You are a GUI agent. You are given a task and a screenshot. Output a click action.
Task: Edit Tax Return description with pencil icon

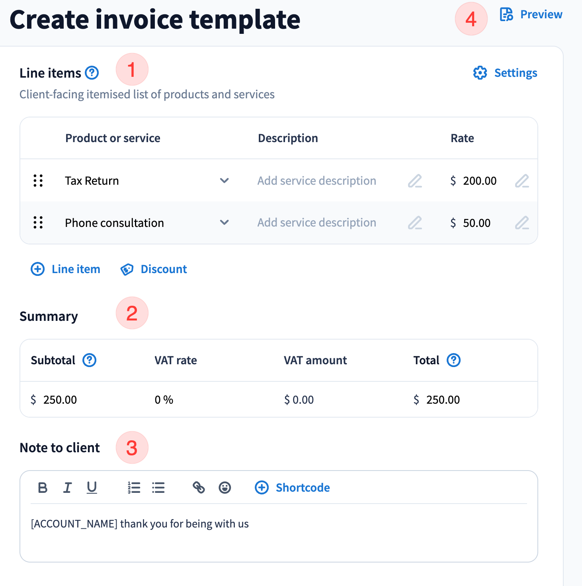[415, 181]
